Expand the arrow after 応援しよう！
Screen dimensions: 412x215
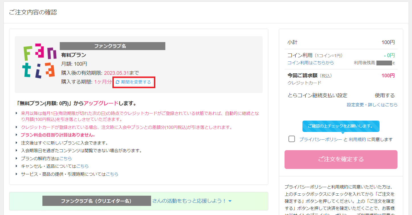click(x=230, y=201)
